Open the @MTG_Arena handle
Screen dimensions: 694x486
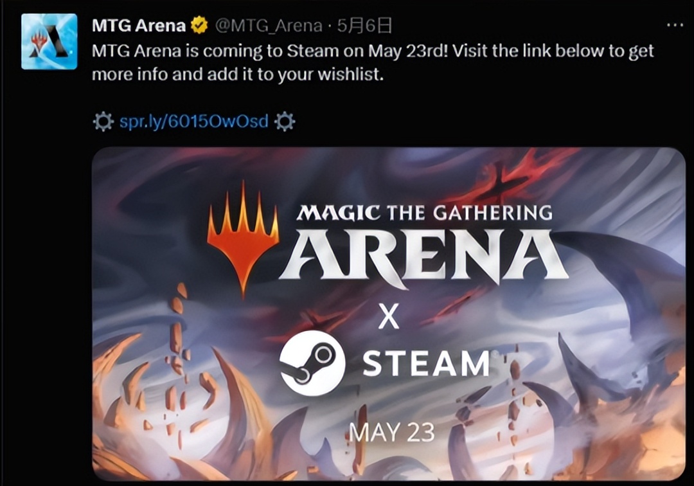[x=269, y=26]
